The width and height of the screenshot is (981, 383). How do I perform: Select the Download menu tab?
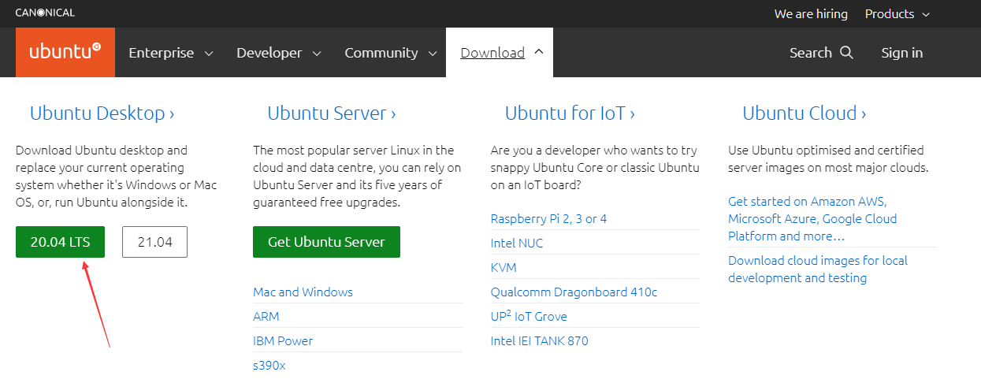(x=500, y=53)
